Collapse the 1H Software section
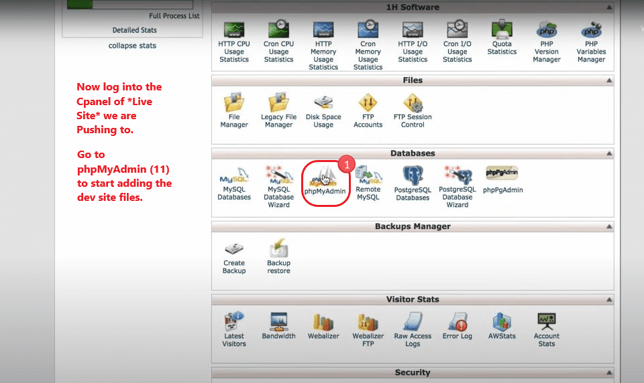The image size is (644, 383). [x=609, y=7]
